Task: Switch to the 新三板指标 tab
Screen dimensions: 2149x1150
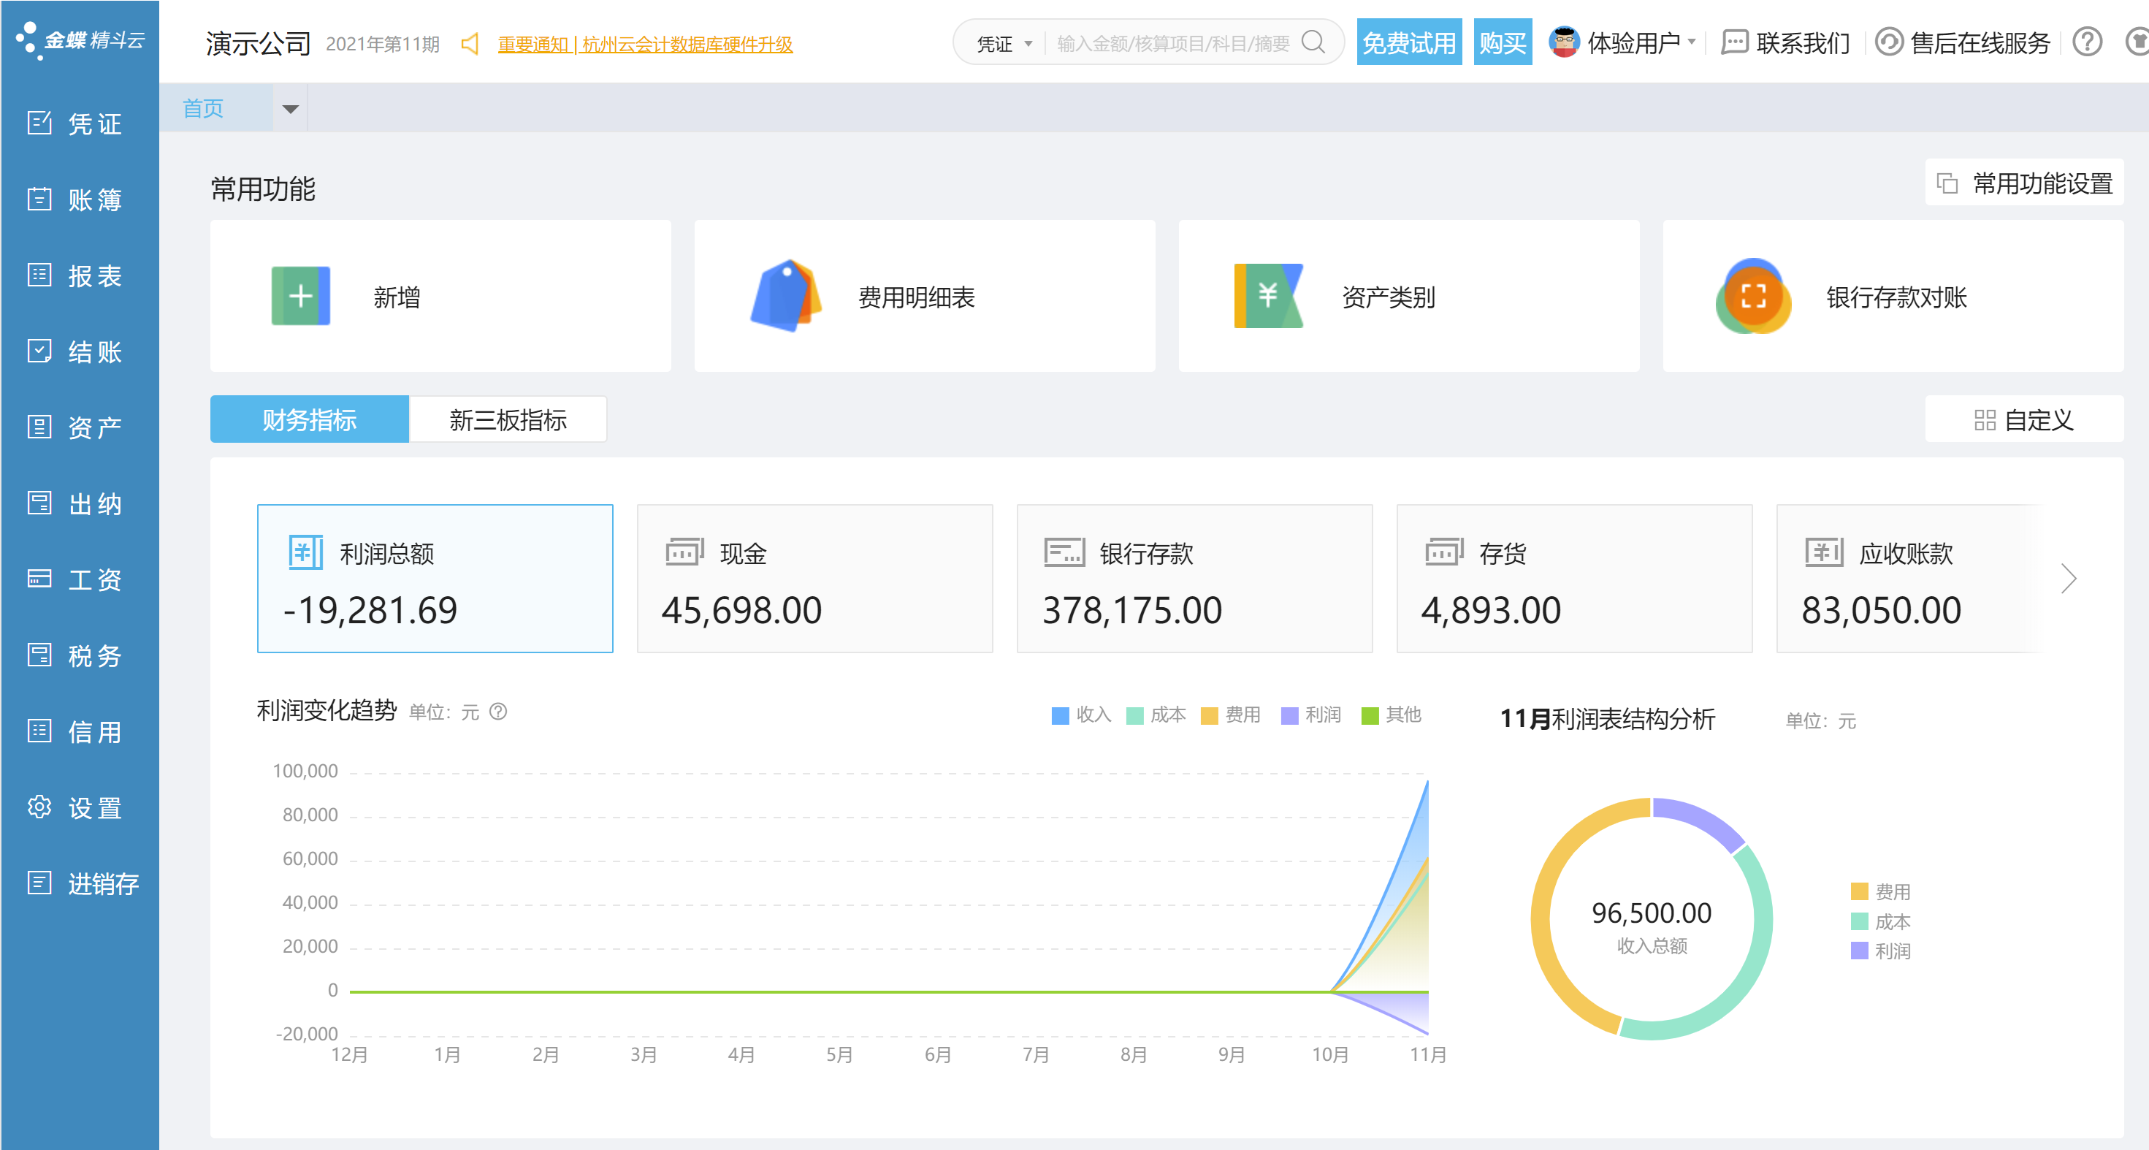Action: pyautogui.click(x=507, y=419)
